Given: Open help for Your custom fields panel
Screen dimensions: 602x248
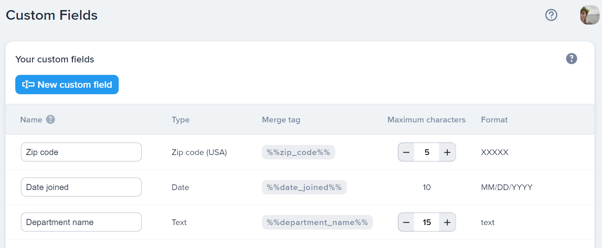Looking at the screenshot, I should (571, 59).
